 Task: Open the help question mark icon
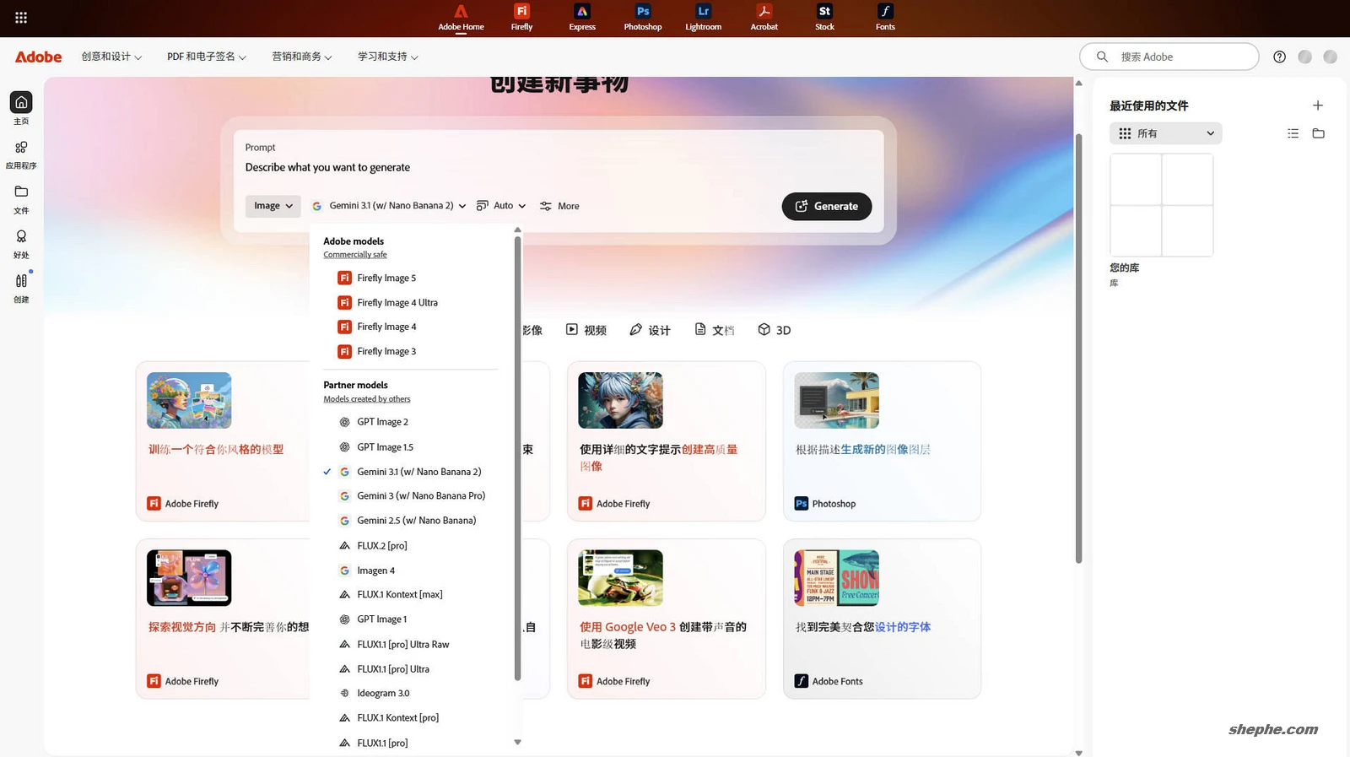tap(1279, 57)
